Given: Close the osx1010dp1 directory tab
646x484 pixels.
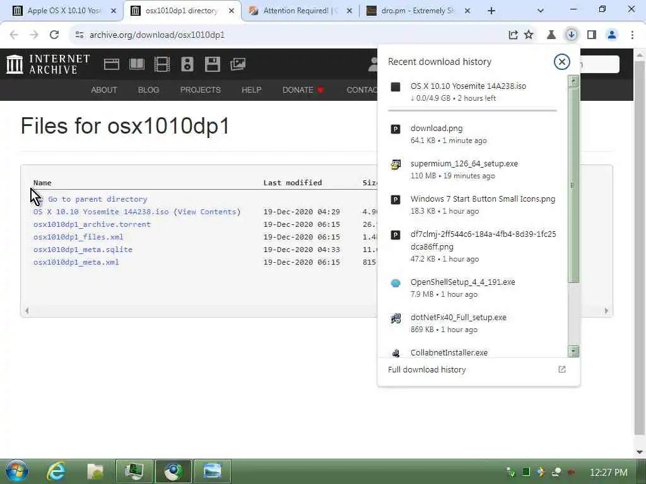Looking at the screenshot, I should click(x=232, y=11).
